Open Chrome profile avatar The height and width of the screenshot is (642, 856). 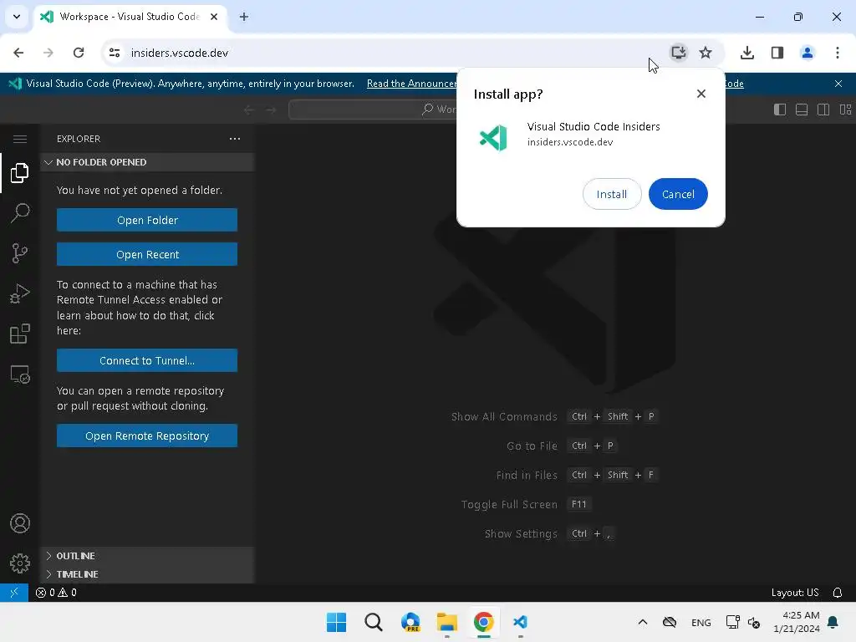pos(808,53)
